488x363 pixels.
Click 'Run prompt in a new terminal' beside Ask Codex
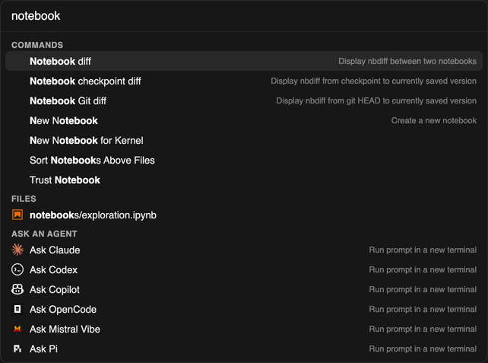(423, 269)
